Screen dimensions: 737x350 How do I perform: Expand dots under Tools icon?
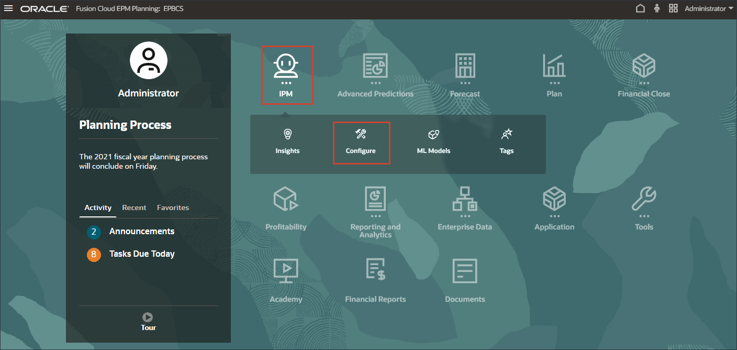644,216
